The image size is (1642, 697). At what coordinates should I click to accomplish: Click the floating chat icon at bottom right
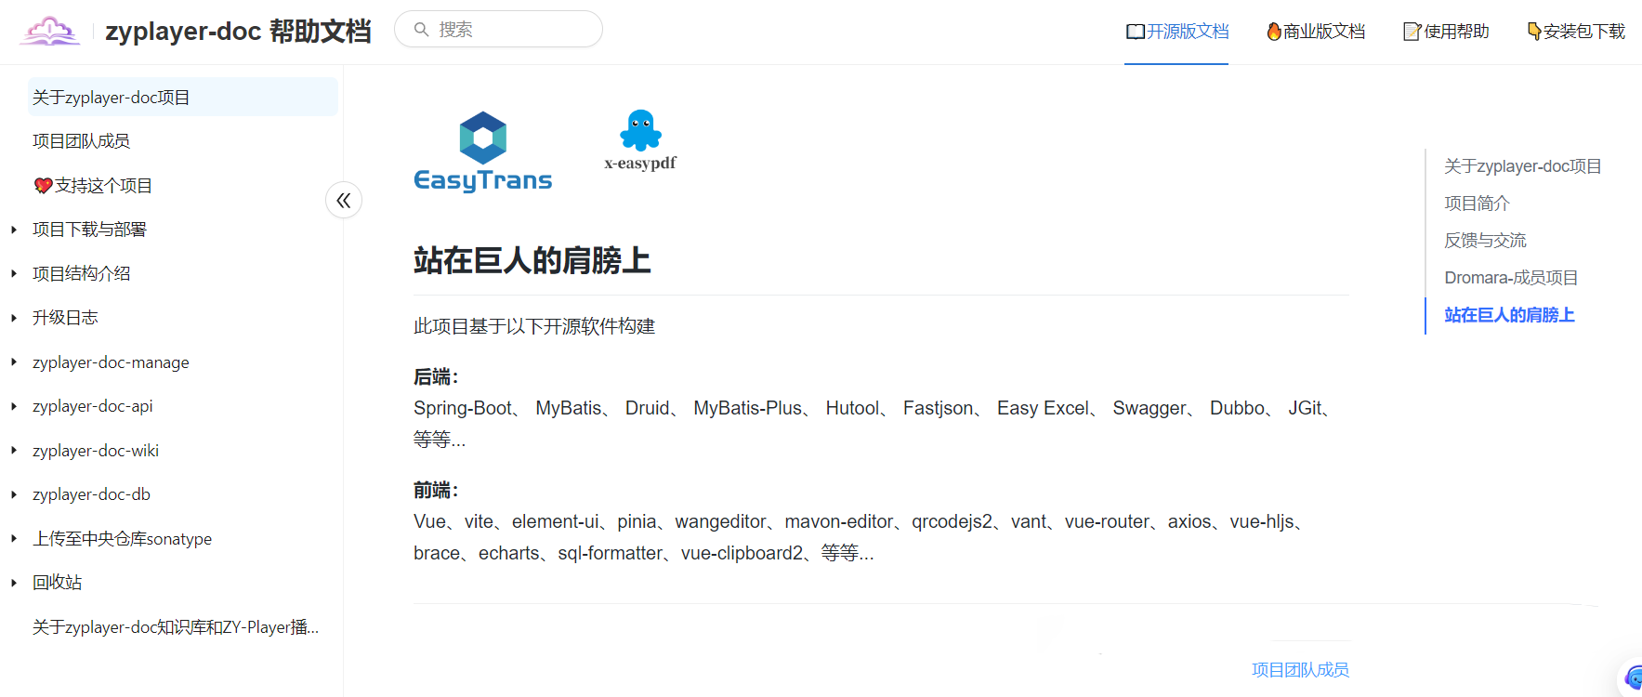[x=1633, y=678]
